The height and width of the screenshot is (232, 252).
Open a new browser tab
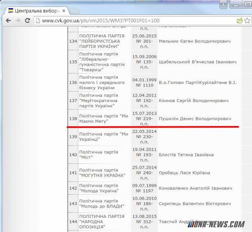click(75, 11)
